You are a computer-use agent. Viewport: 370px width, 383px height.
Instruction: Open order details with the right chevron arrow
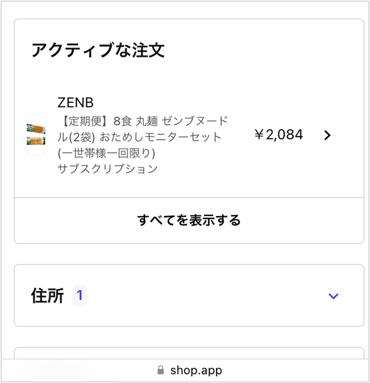coord(327,135)
